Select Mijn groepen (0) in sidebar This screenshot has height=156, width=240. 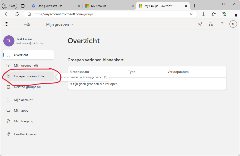click(x=26, y=66)
